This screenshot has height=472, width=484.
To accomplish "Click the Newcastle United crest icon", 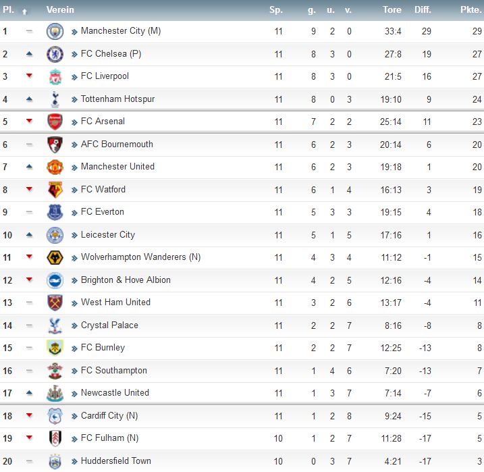I will pos(55,393).
